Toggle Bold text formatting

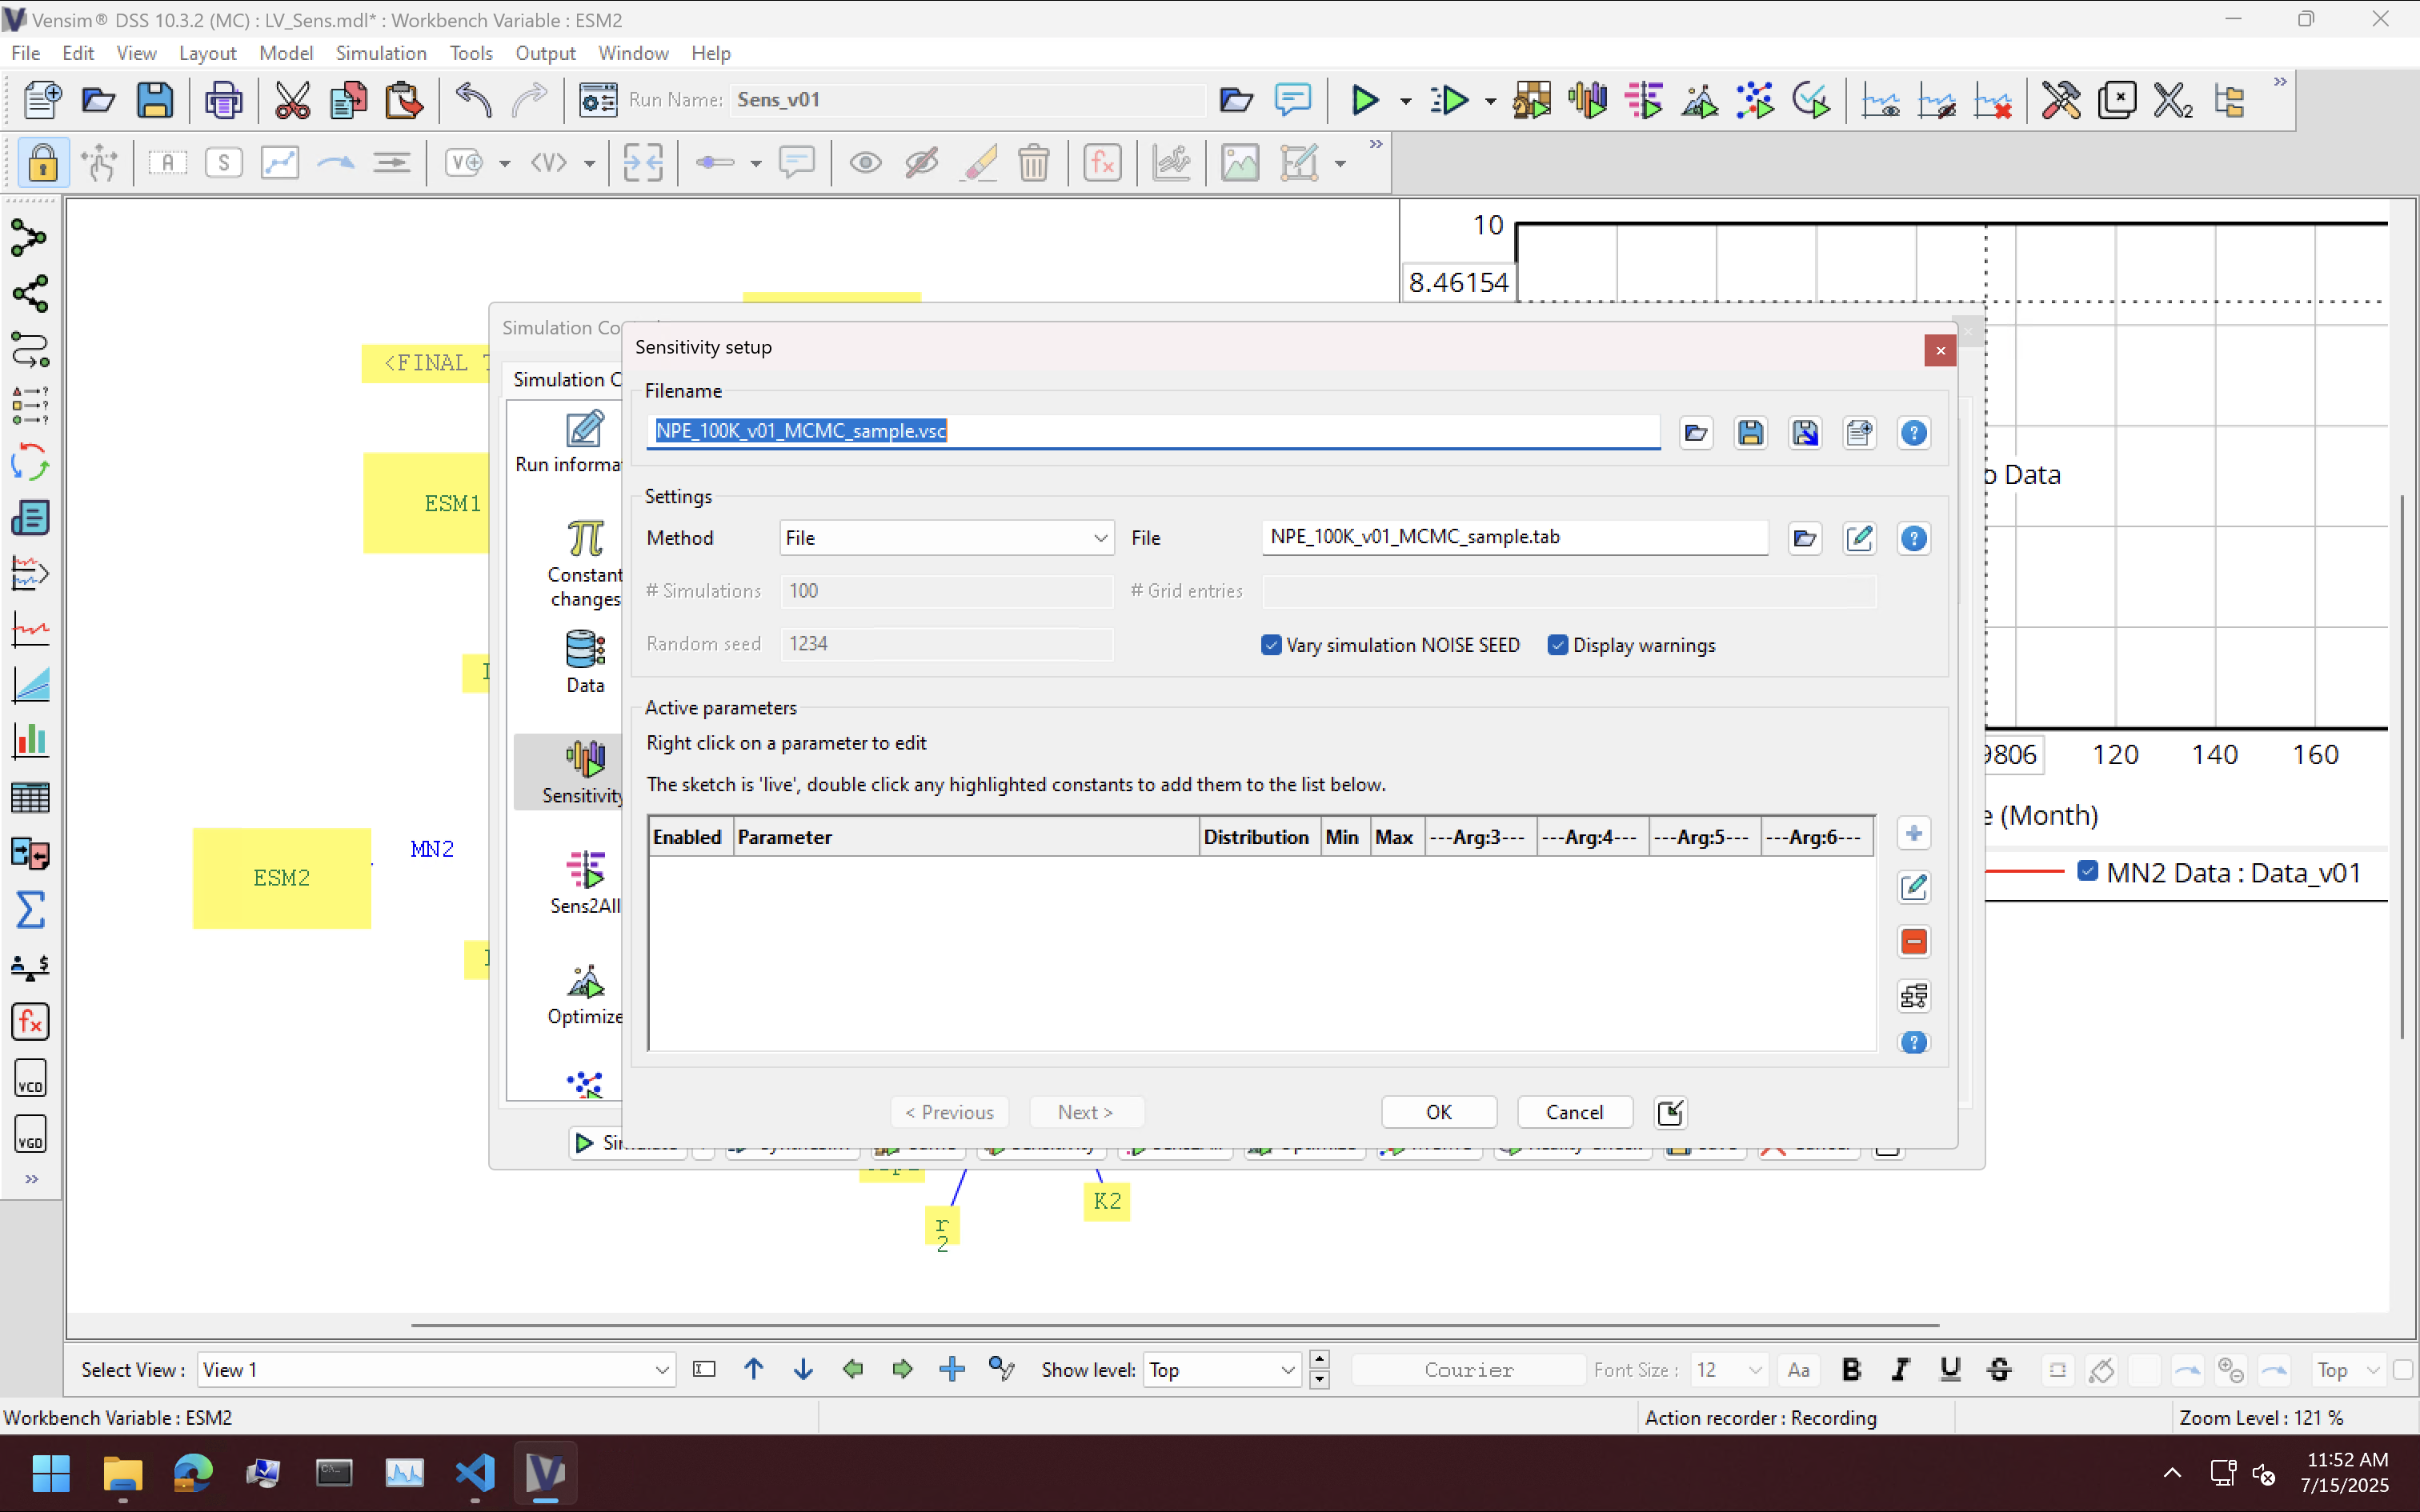tap(1851, 1370)
